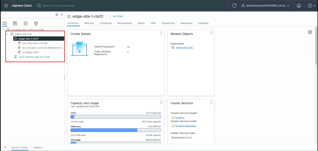Collapse the navigation sidebar with arrow
Screen dimensions: 318x151
[62, 15]
